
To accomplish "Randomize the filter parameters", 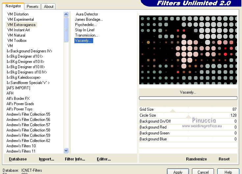I will pyautogui.click(x=196, y=159).
